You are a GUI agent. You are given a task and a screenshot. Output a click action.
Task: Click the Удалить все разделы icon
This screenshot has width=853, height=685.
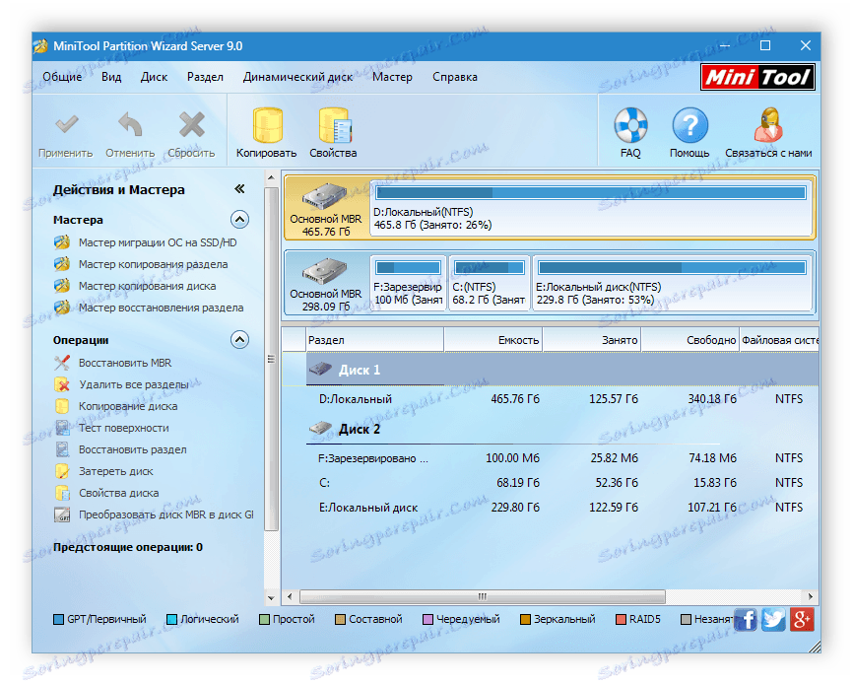(62, 384)
